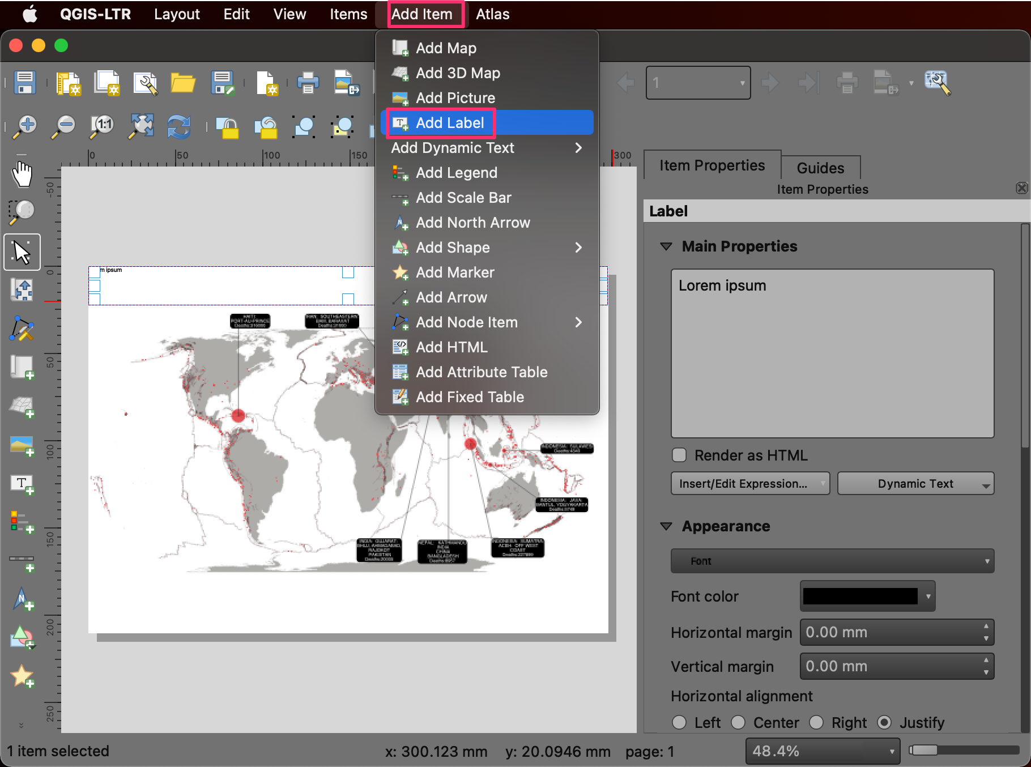Choose Add North Arrow menu entry
The width and height of the screenshot is (1031, 767).
tap(487, 223)
